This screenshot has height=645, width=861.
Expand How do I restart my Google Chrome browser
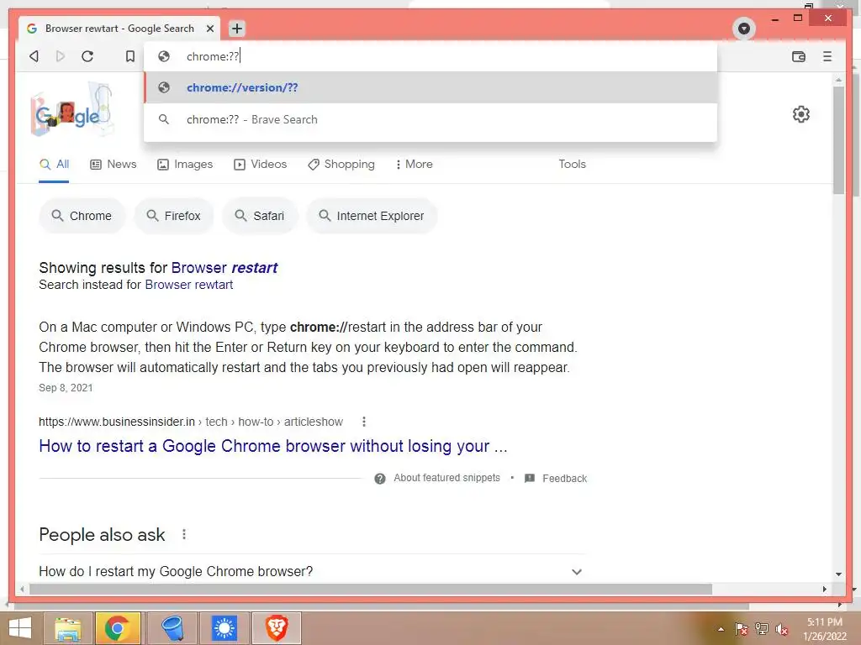(311, 571)
